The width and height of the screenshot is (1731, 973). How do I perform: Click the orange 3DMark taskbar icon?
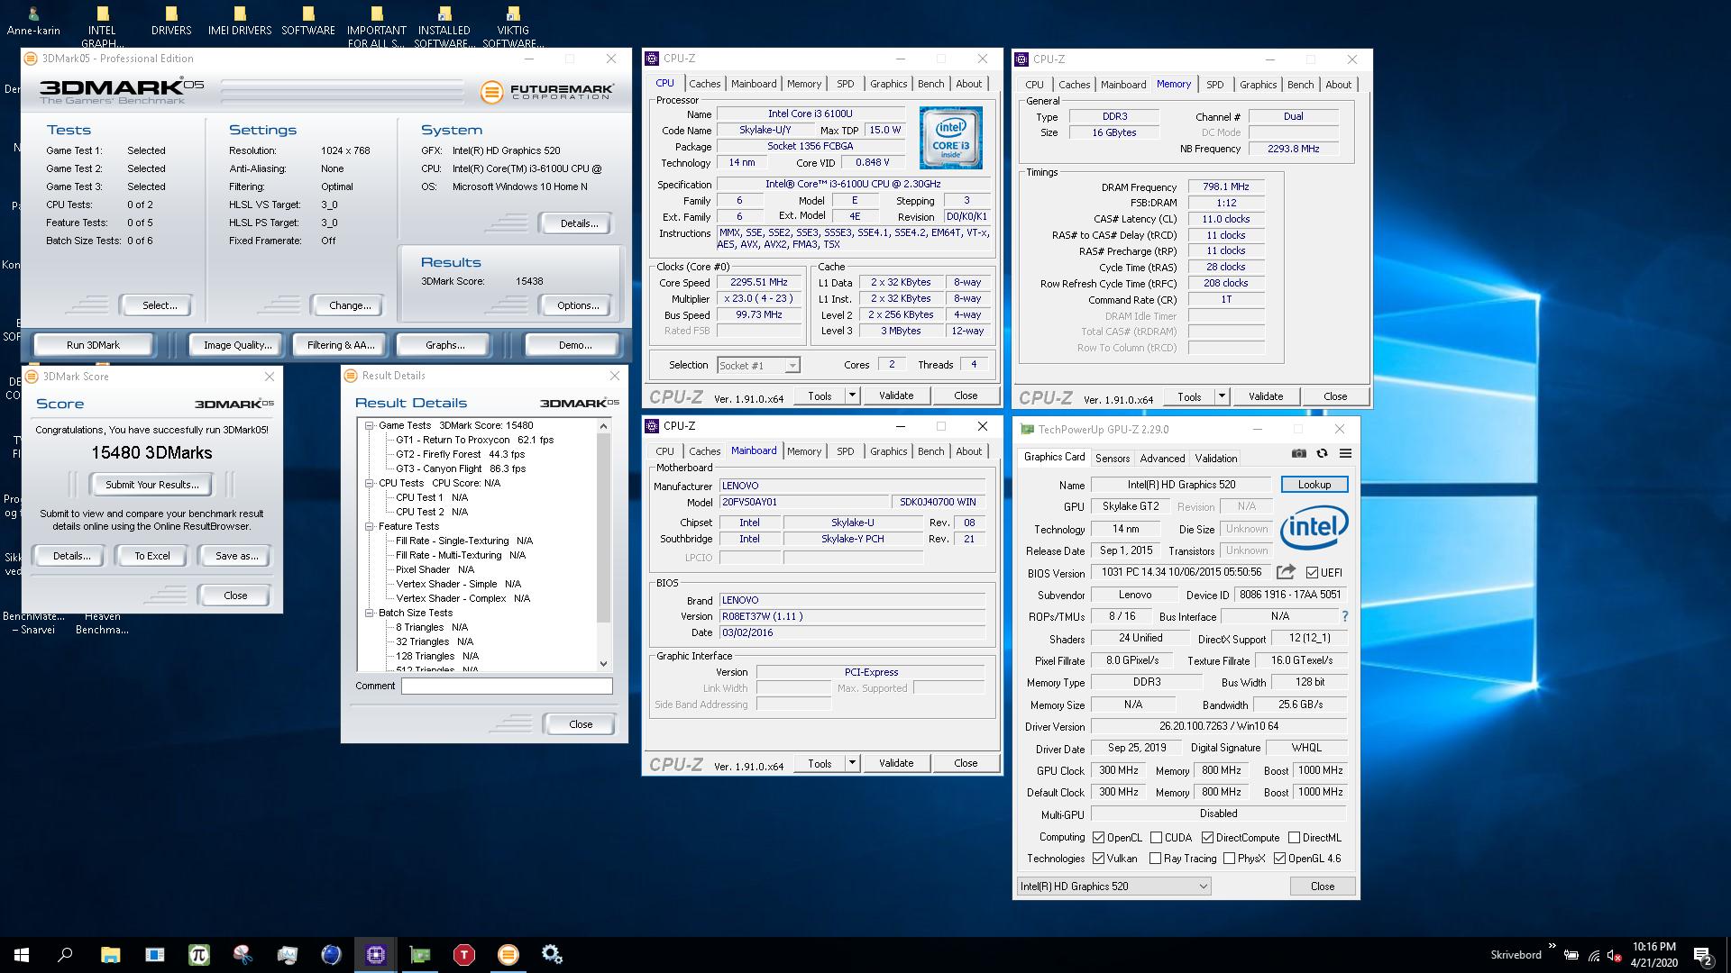click(508, 955)
